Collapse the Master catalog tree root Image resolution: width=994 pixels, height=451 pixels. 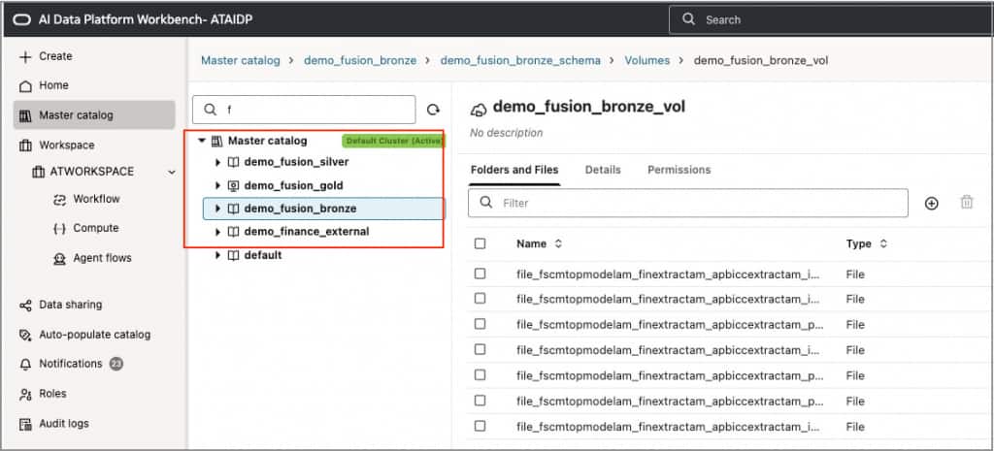(x=201, y=141)
